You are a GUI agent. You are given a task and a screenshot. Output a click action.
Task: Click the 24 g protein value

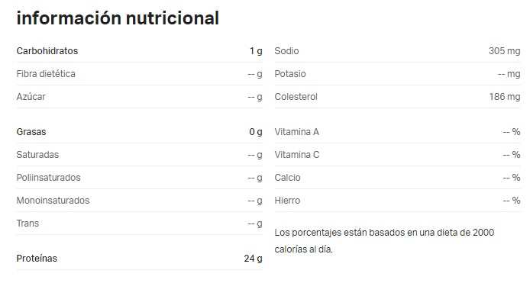pos(254,259)
